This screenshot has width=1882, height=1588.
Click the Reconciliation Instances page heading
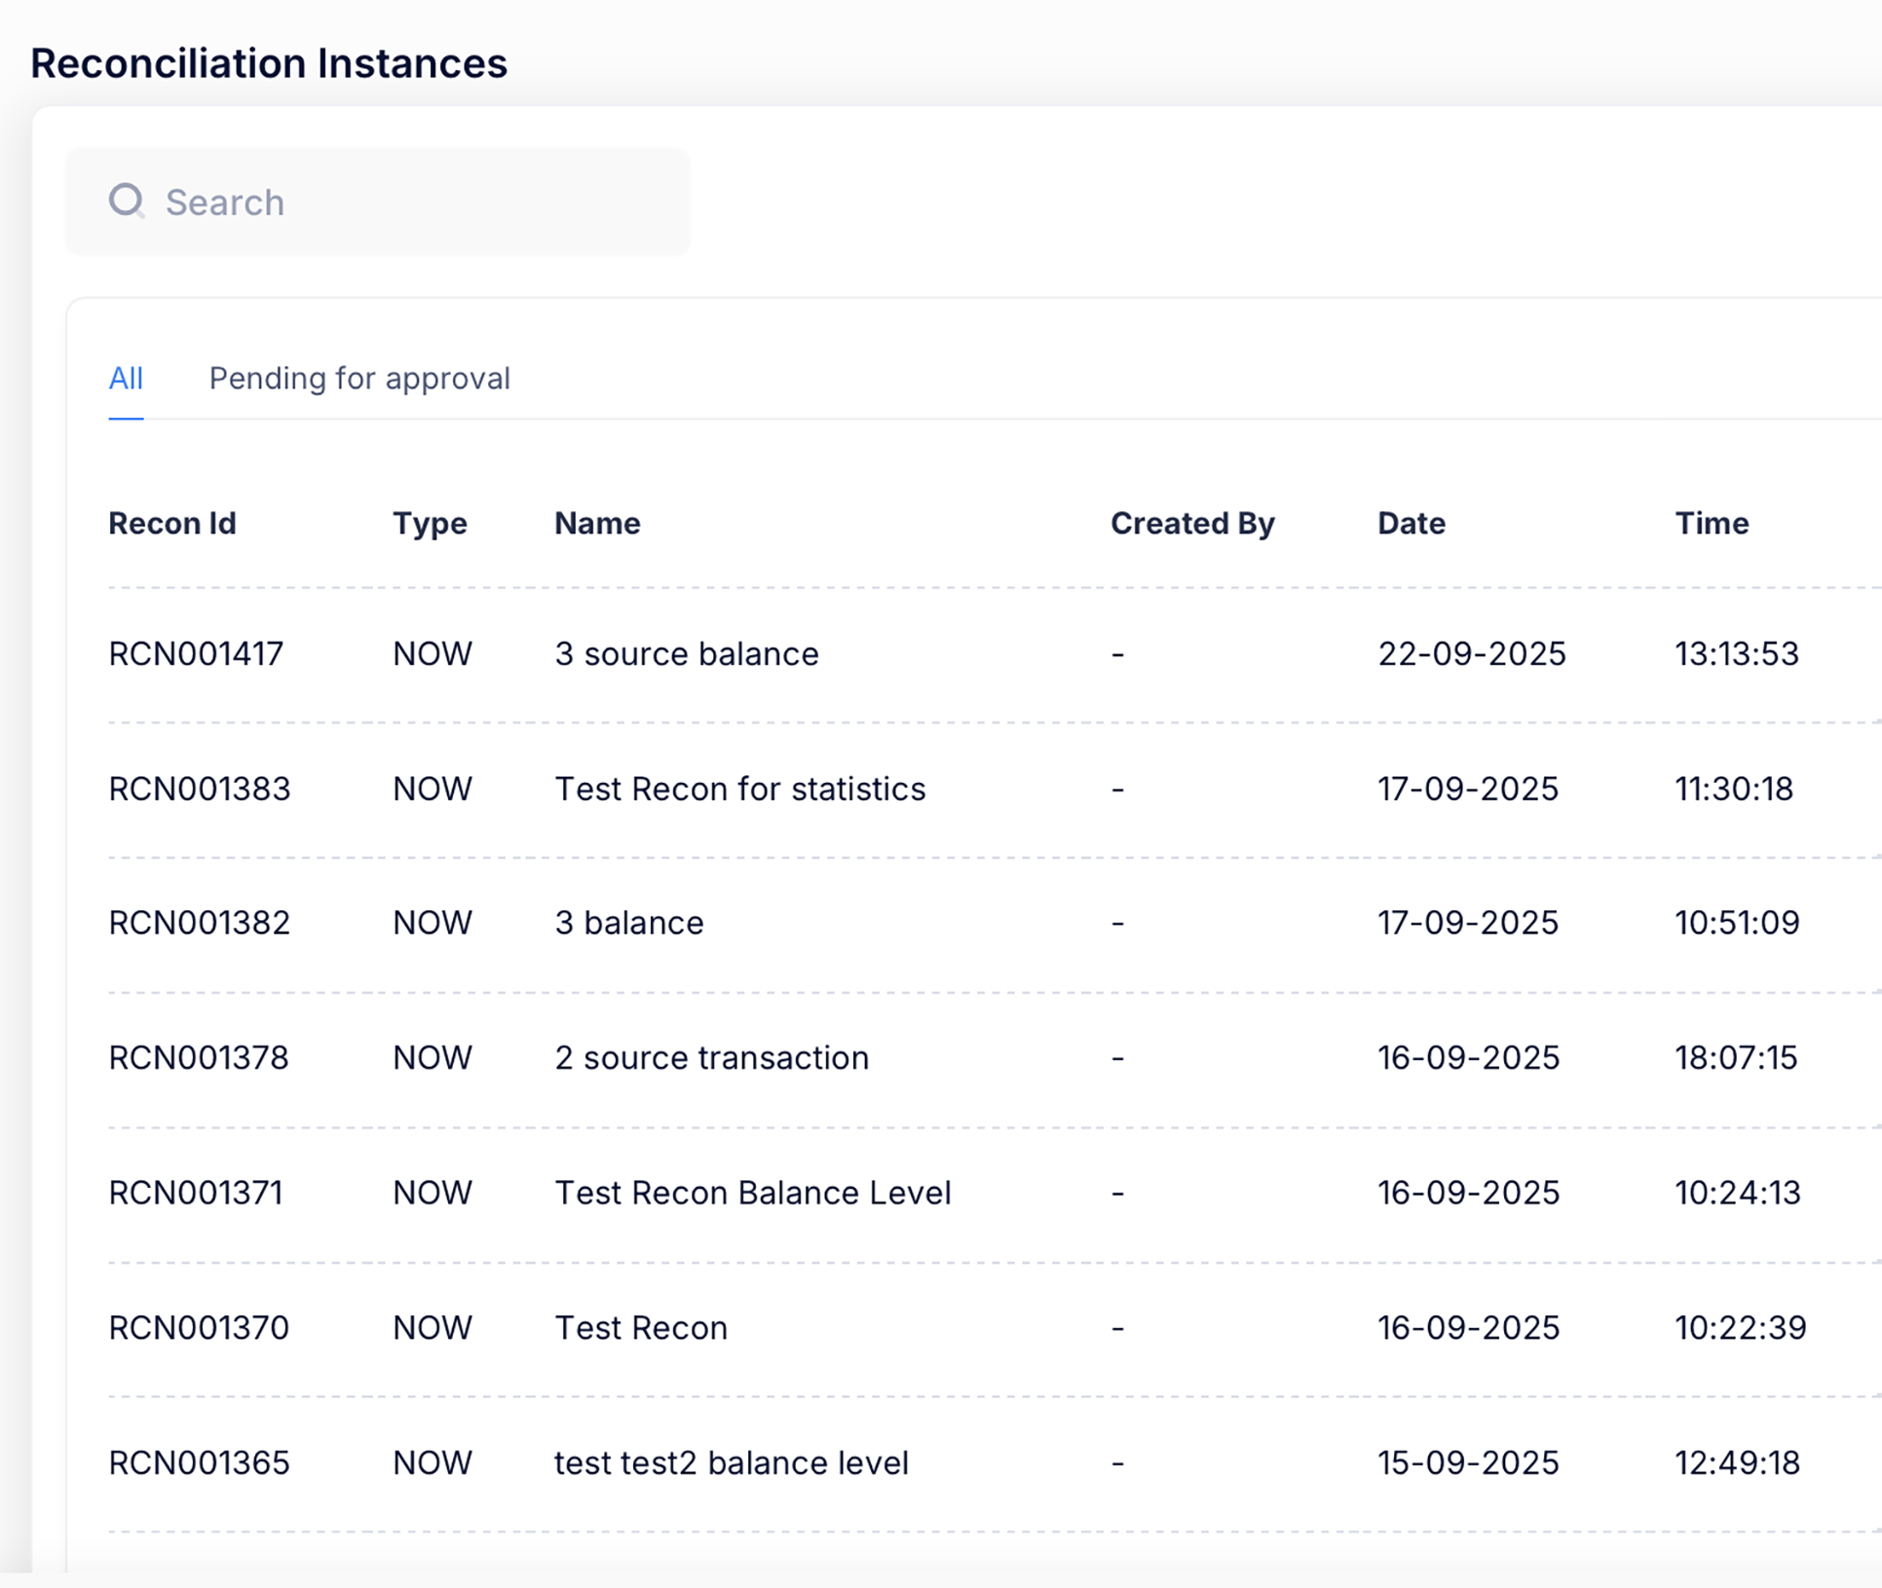pyautogui.click(x=269, y=63)
